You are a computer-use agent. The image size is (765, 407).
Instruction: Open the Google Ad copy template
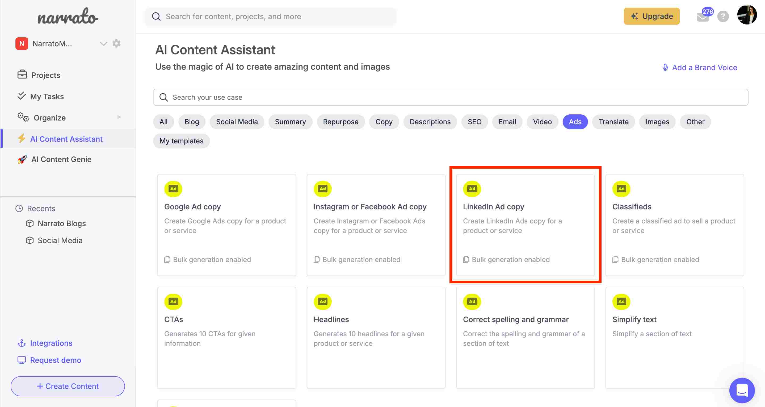(x=226, y=225)
